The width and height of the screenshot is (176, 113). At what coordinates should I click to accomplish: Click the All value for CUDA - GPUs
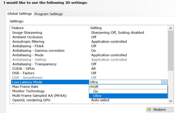point(93,69)
